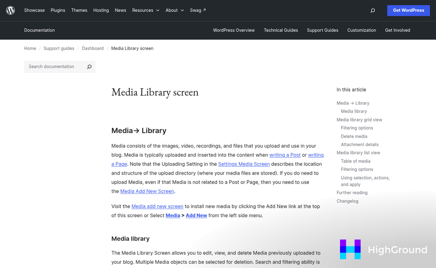Jump to 'Media → Library' in contents

click(x=353, y=103)
